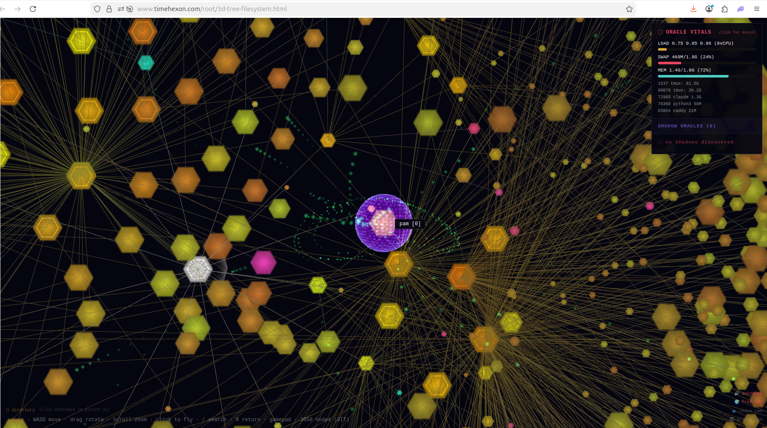Viewport: 767px width, 428px height.
Task: Click the Firefox account profile icon
Action: [709, 9]
